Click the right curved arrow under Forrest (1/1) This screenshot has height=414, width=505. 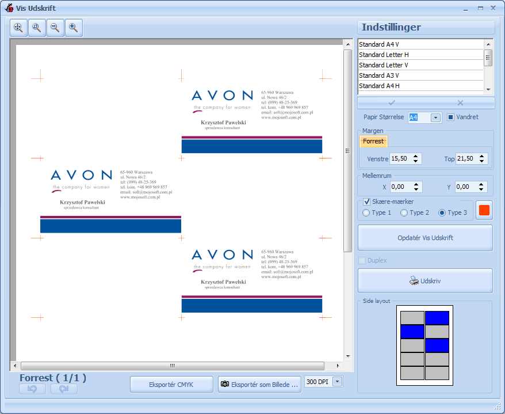click(x=64, y=389)
